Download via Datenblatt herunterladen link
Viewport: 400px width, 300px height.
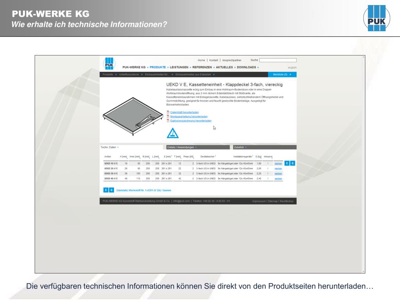click(x=184, y=112)
